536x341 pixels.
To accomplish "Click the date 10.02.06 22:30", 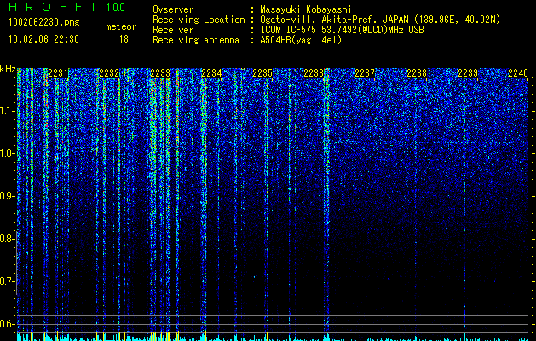I will coord(43,39).
